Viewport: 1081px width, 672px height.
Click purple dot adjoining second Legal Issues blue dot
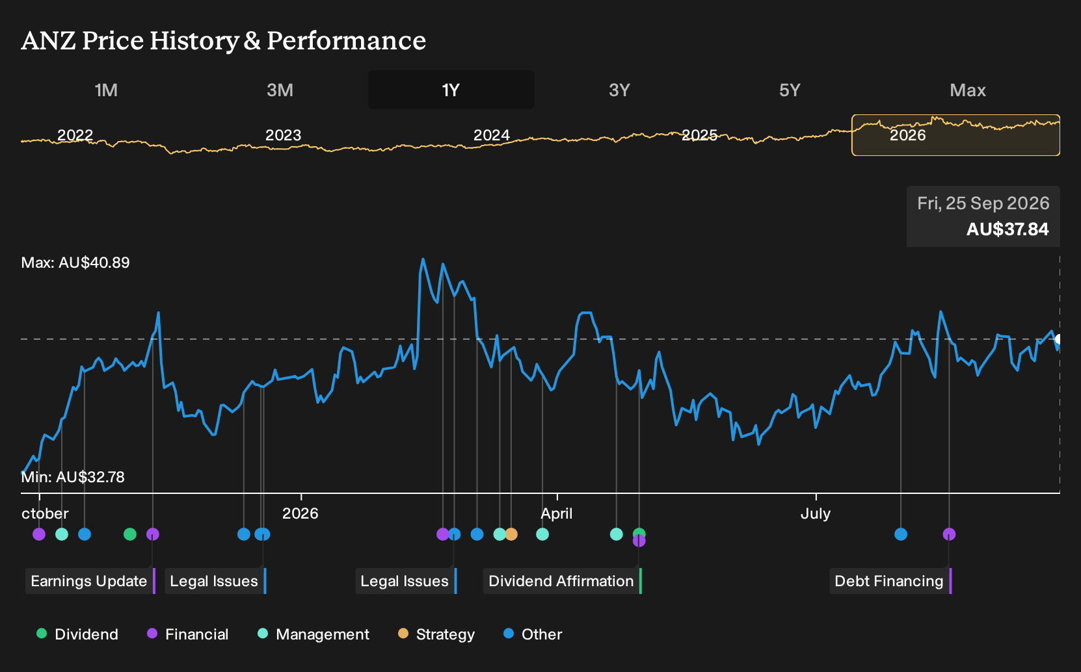[x=442, y=534]
